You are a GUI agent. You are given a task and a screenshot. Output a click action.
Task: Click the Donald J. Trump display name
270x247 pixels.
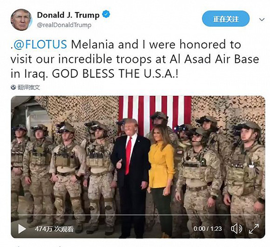pyautogui.click(x=68, y=15)
